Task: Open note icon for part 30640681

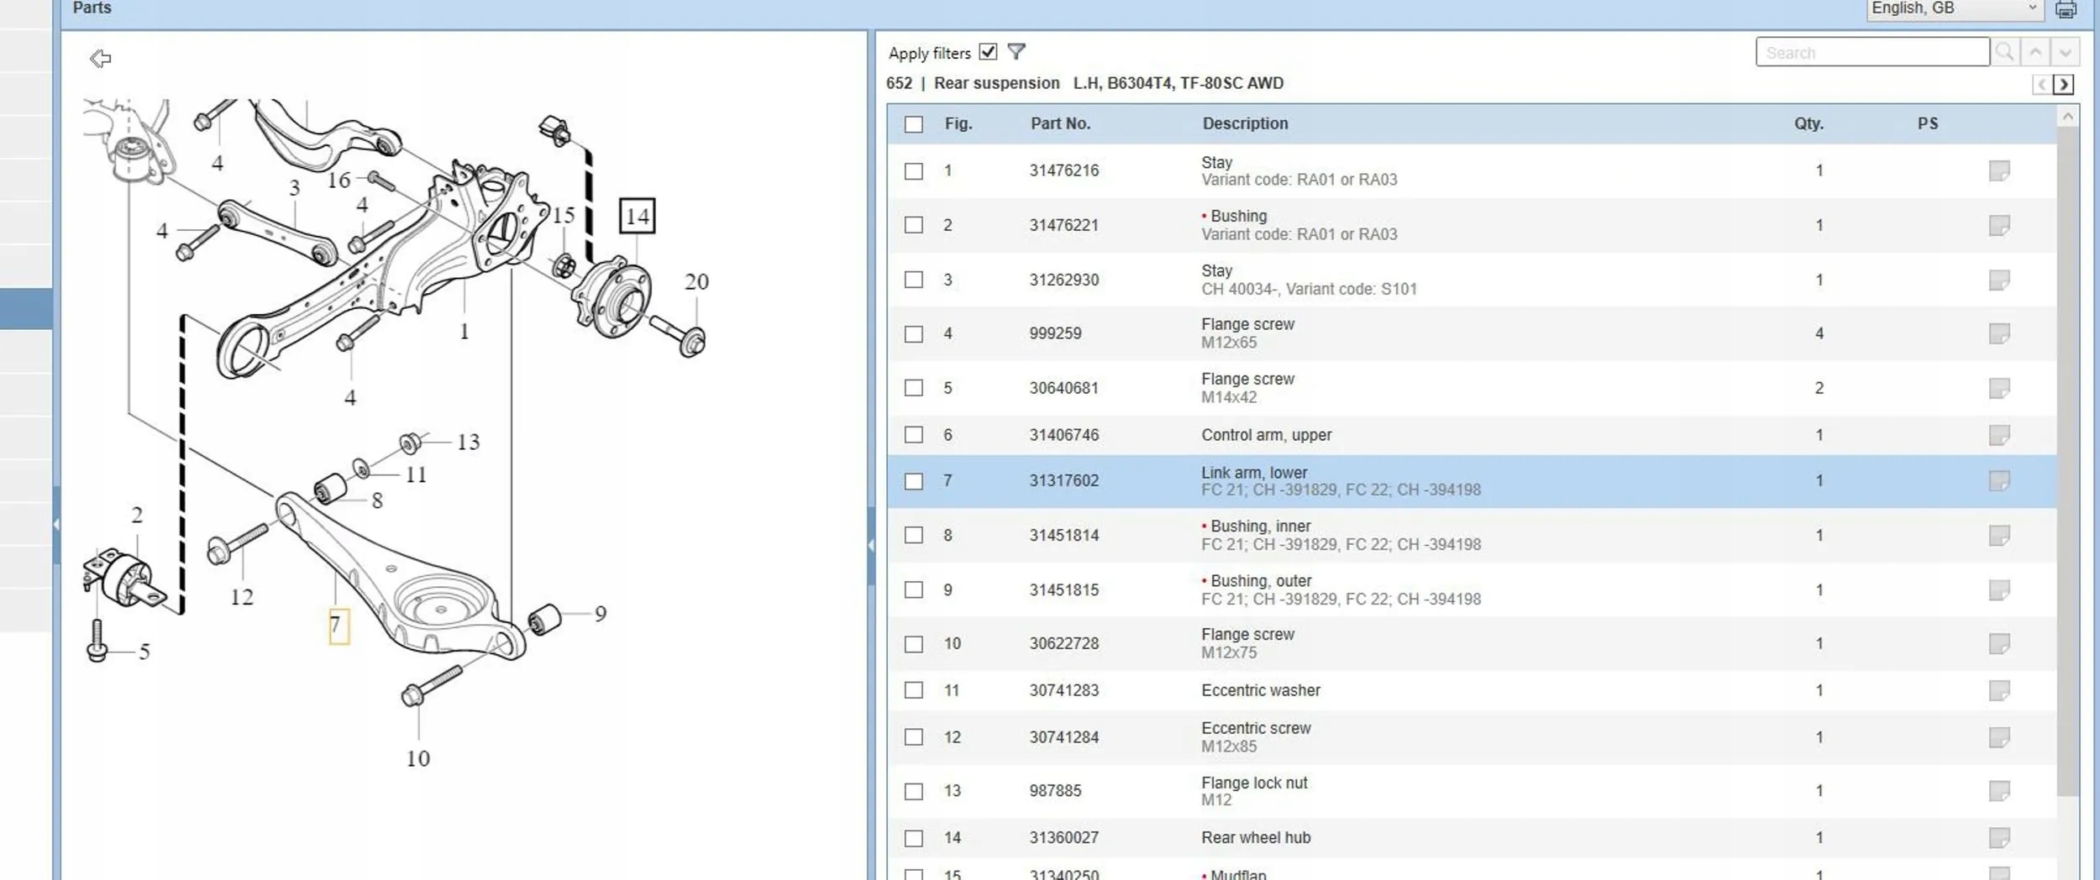Action: coord(1999,388)
